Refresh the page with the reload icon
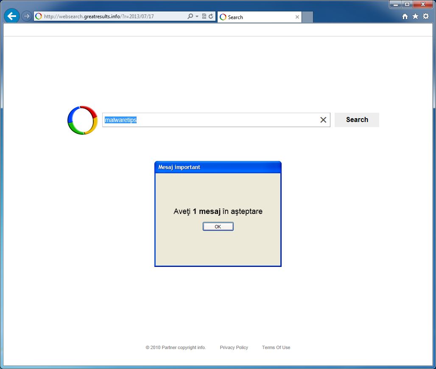436x369 pixels. pos(211,17)
